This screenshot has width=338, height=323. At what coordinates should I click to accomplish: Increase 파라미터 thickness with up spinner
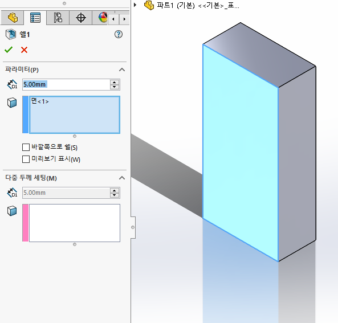click(115, 82)
